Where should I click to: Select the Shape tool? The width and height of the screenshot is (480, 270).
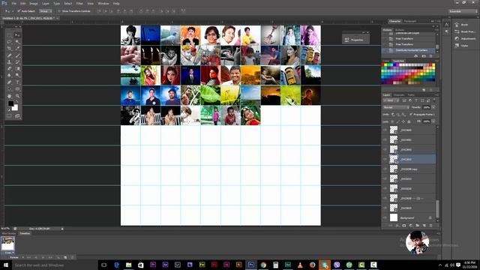tap(17, 89)
